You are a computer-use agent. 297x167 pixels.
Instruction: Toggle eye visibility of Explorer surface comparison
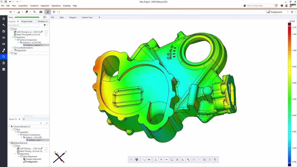coord(46,45)
